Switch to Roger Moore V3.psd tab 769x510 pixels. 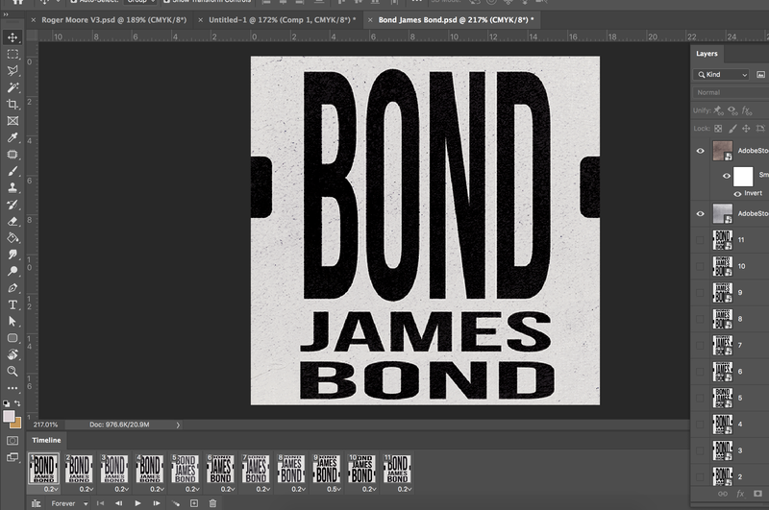[113, 20]
